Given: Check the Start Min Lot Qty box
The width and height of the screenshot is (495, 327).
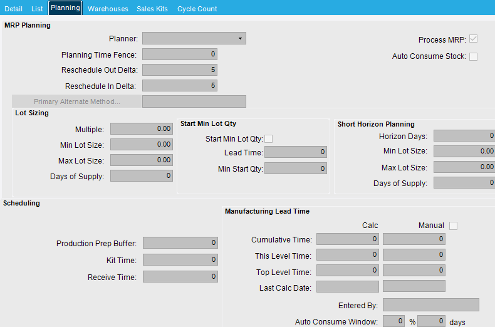Looking at the screenshot, I should [269, 139].
